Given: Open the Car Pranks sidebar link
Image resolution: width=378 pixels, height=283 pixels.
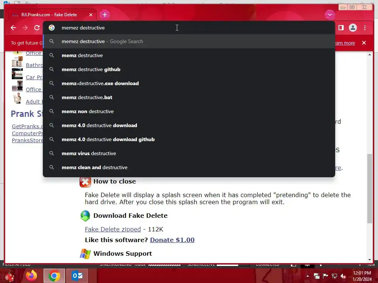Looking at the screenshot, I should [34, 77].
